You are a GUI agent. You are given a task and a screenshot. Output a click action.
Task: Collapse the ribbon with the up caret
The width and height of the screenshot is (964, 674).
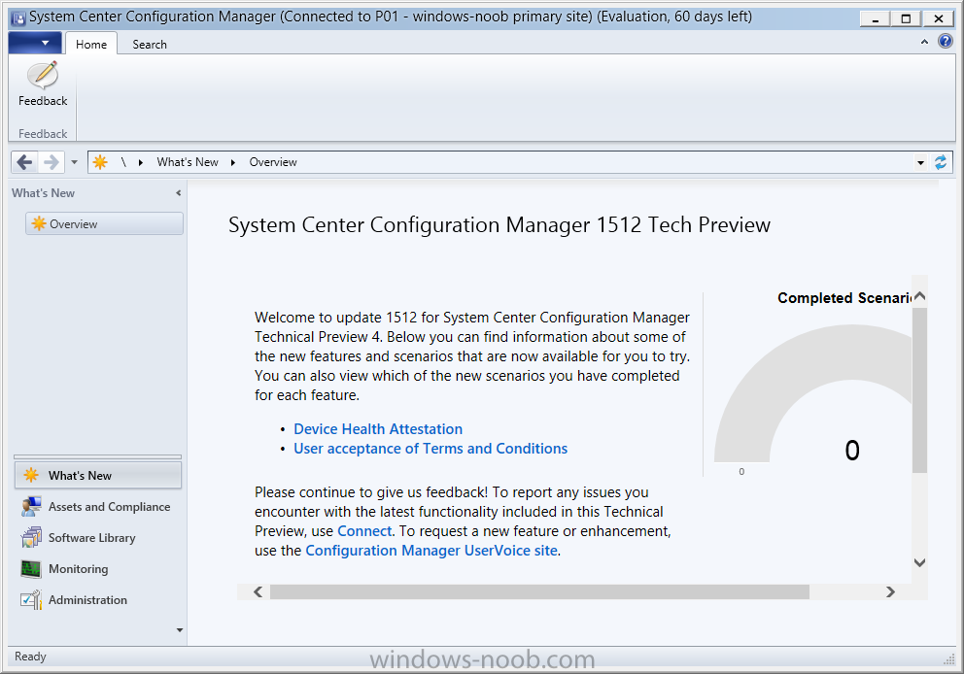click(924, 43)
